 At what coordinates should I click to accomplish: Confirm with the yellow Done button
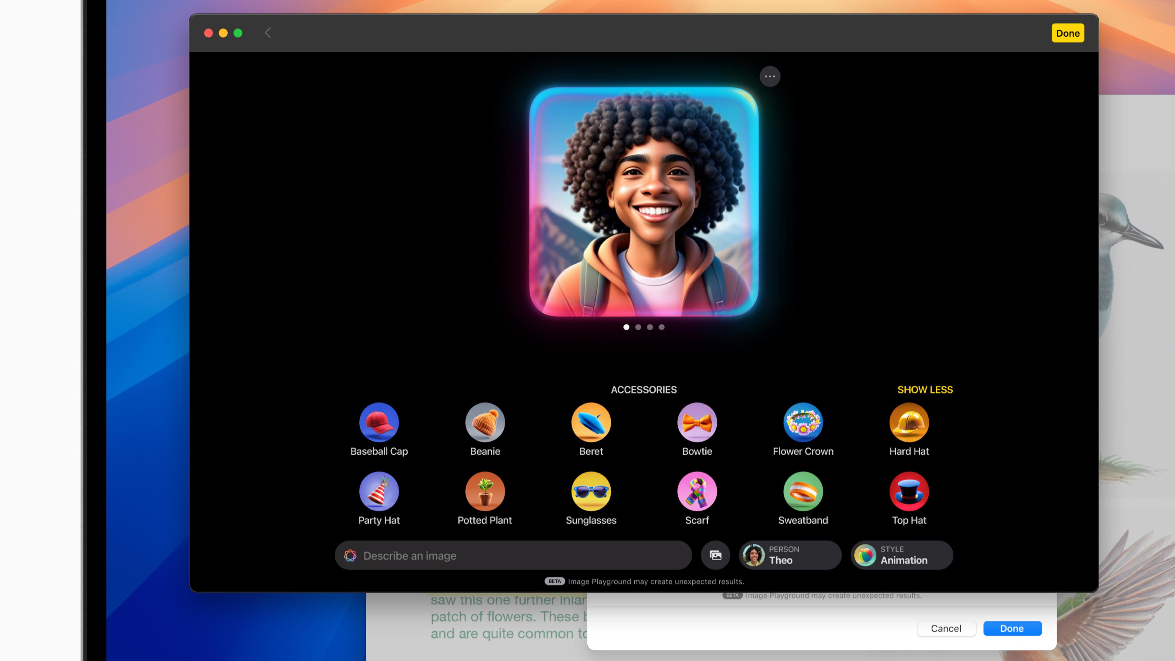[1068, 32]
